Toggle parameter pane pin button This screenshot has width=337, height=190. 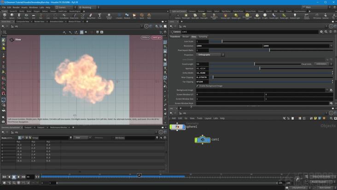pos(331,26)
